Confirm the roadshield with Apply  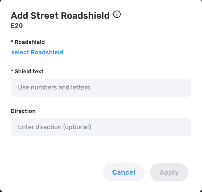click(x=169, y=172)
